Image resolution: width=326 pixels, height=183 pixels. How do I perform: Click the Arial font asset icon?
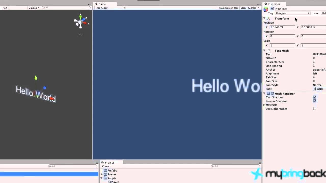[x=315, y=89]
